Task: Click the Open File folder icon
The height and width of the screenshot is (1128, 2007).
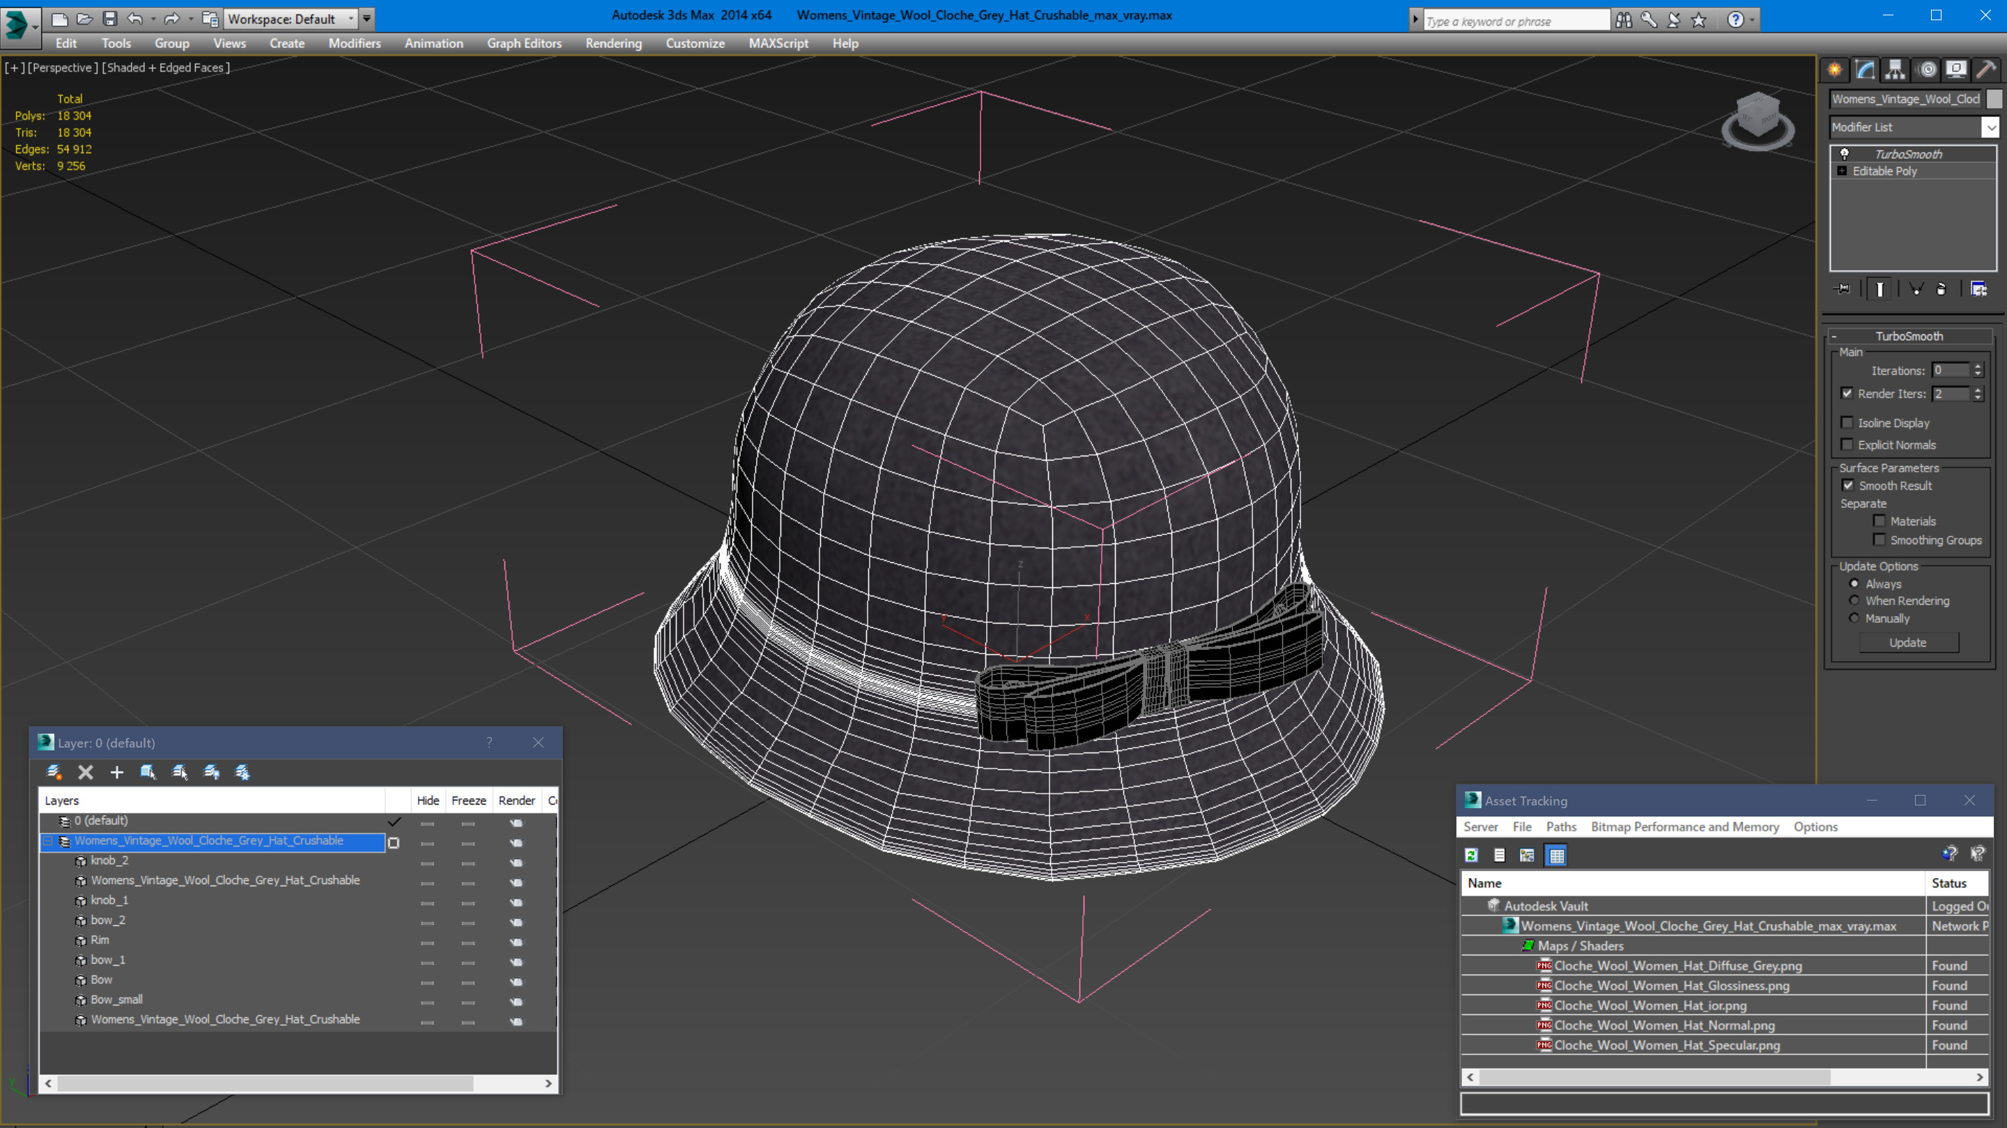Action: [84, 18]
